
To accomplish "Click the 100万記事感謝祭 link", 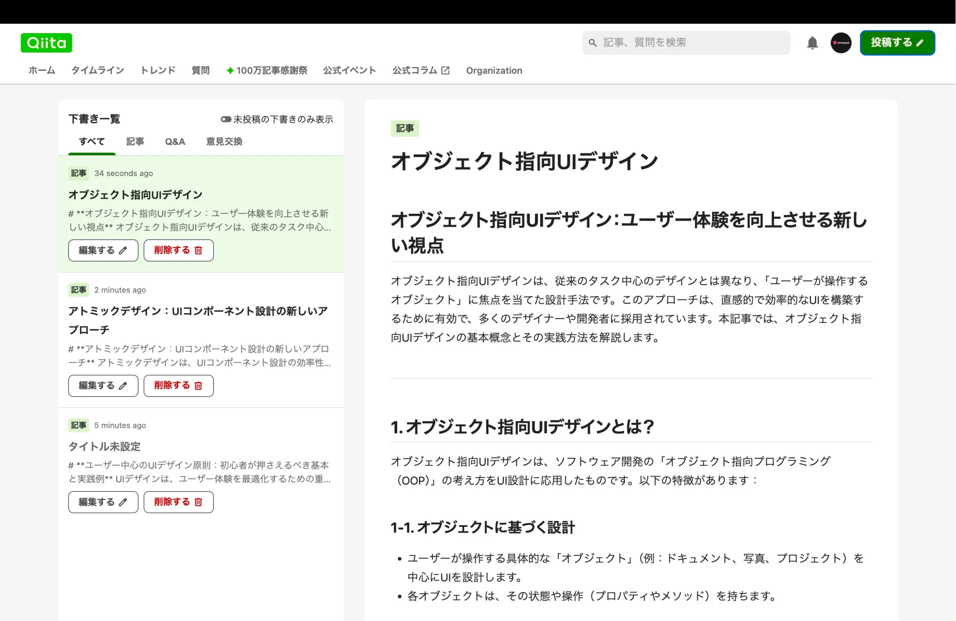I will [x=267, y=70].
